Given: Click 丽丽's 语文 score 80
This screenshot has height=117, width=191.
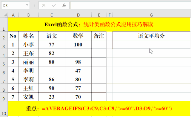Looking at the screenshot, I should click(52, 62).
